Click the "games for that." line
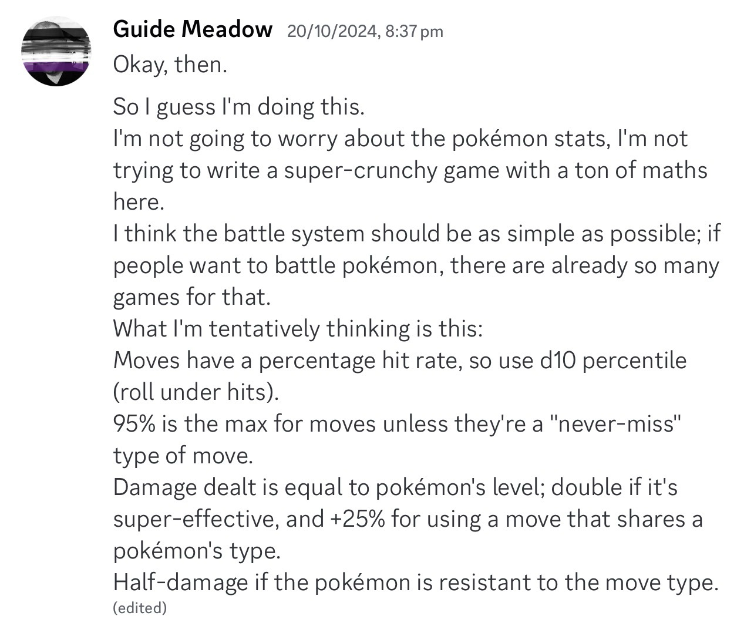The width and height of the screenshot is (754, 626). click(x=191, y=297)
